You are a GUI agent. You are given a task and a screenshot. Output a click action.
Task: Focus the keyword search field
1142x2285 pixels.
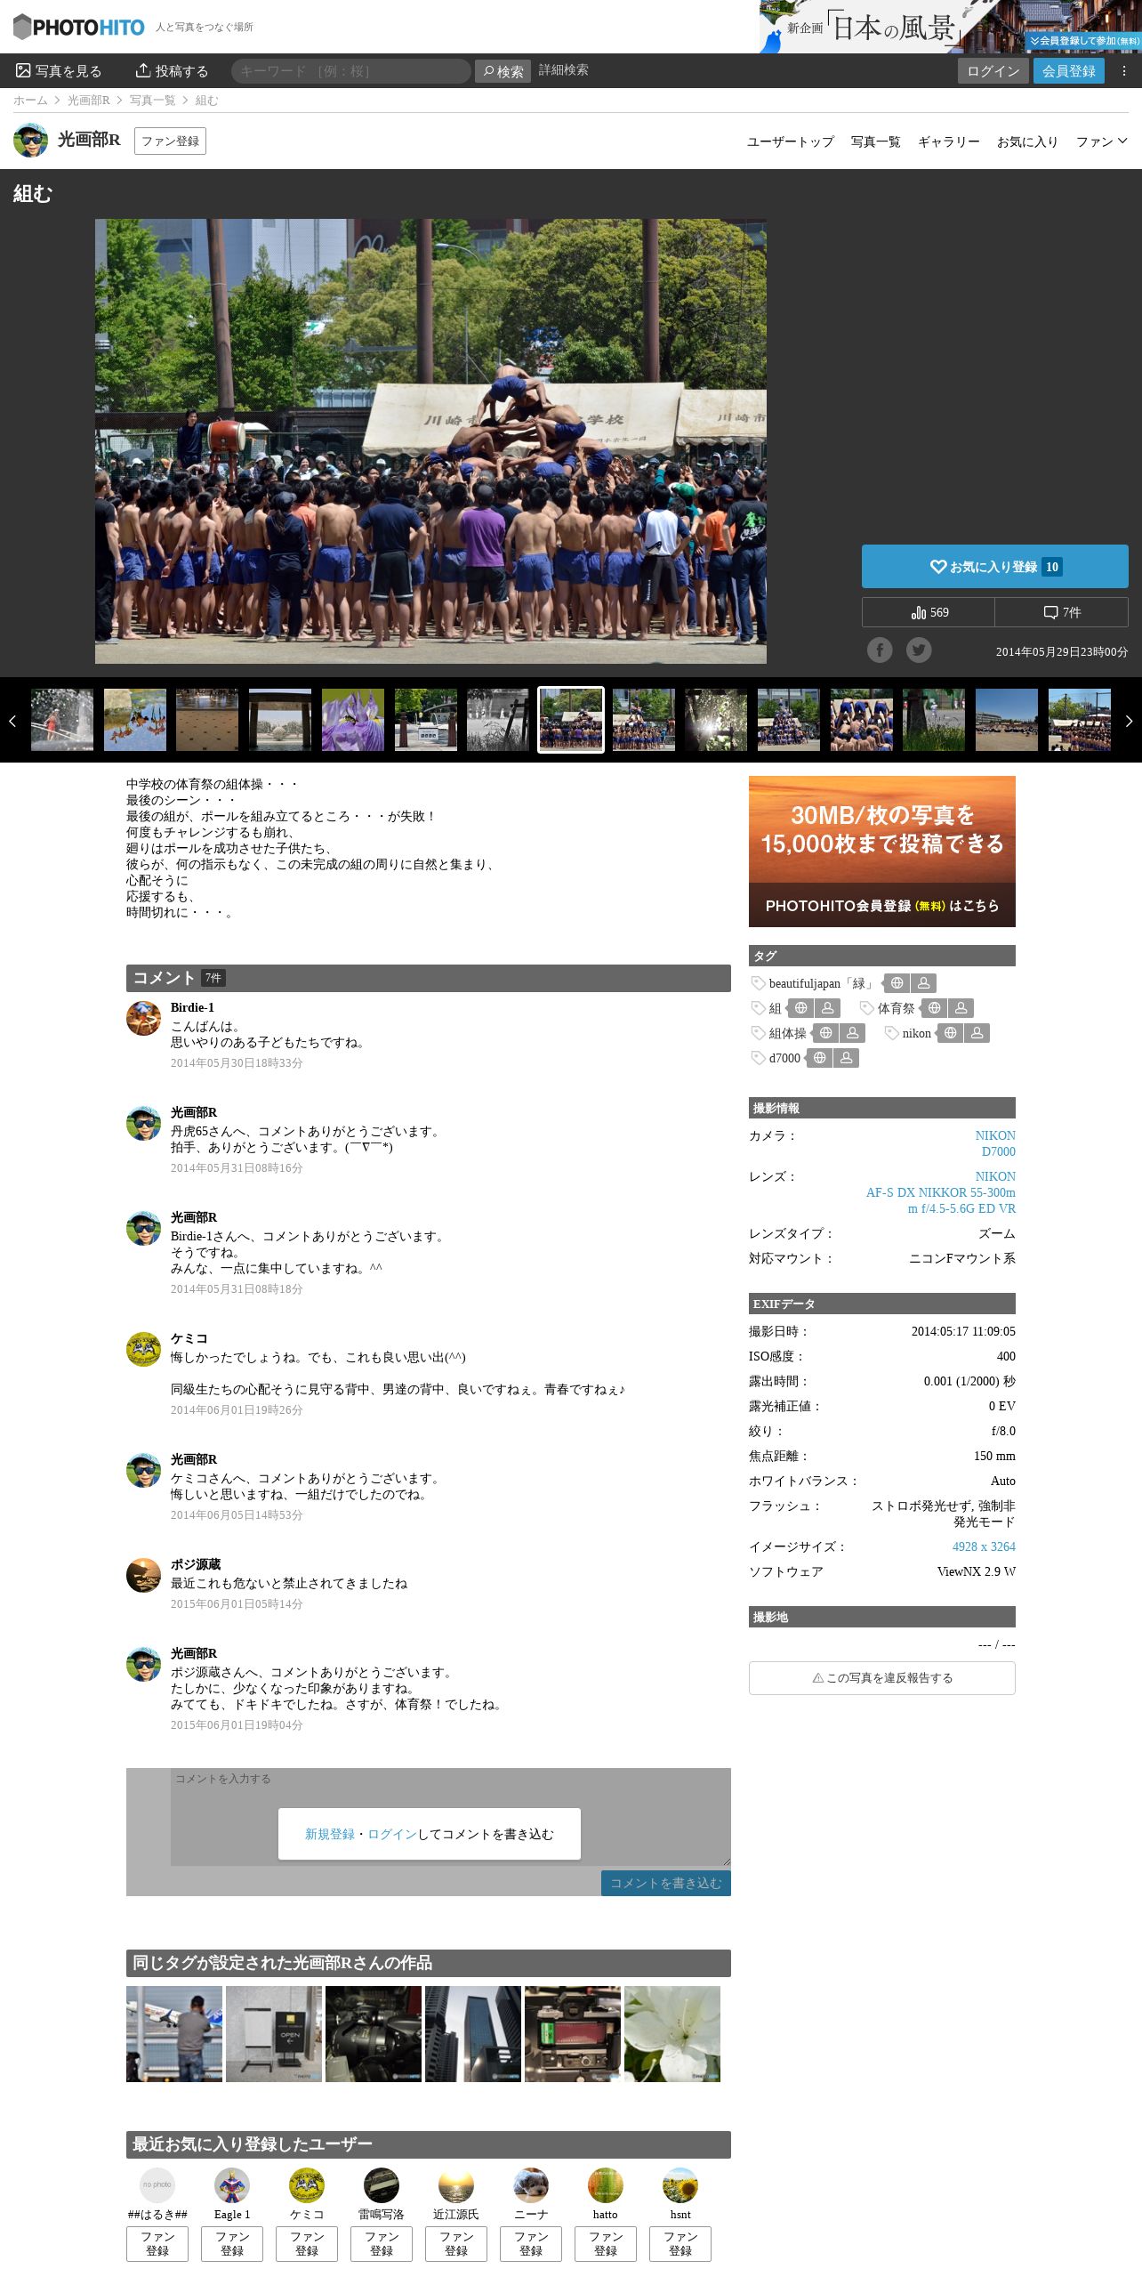(351, 71)
